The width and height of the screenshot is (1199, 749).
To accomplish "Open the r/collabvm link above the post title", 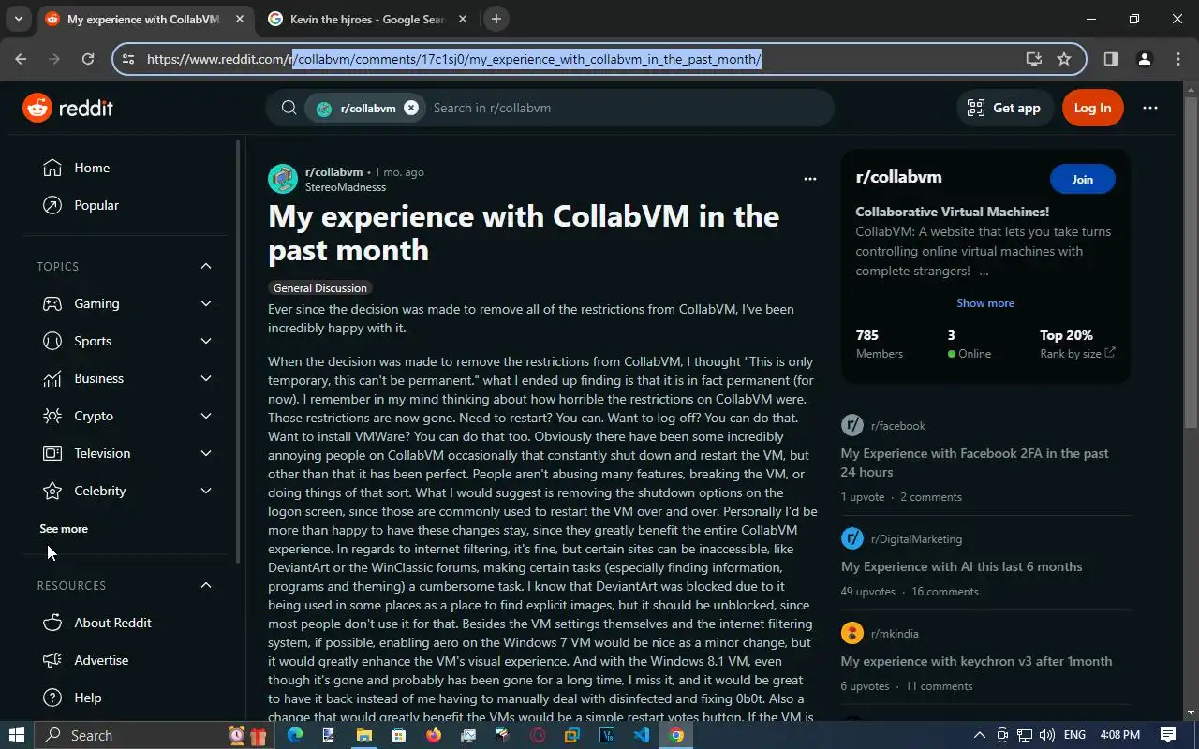I will [333, 172].
